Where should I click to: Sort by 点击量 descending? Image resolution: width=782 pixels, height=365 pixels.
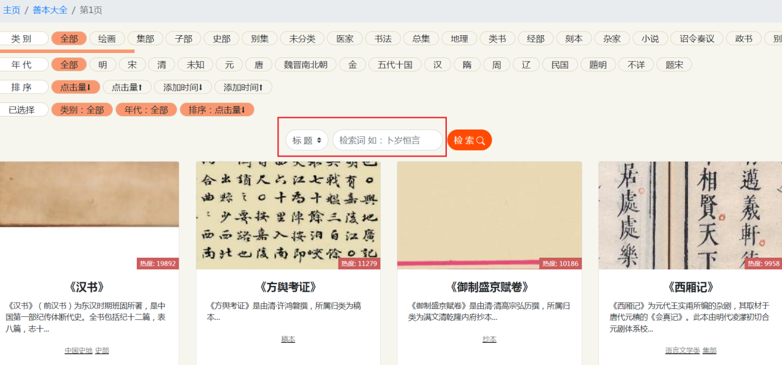click(x=76, y=87)
